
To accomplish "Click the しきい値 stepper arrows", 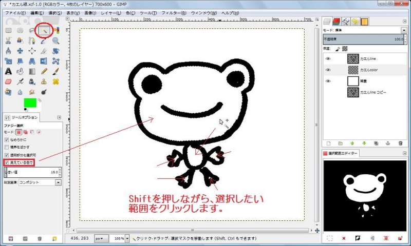I will pos(60,172).
